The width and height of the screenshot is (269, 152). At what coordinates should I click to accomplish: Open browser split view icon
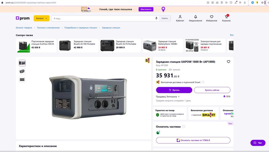click(208, 3)
